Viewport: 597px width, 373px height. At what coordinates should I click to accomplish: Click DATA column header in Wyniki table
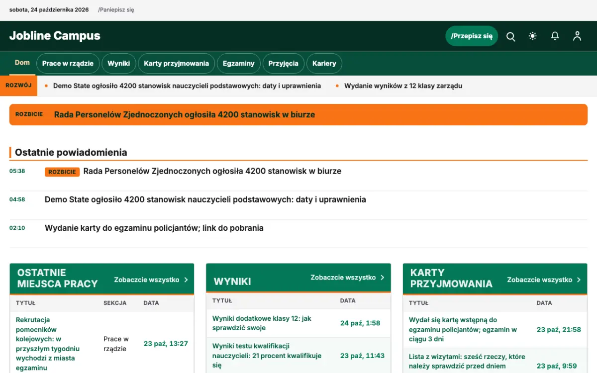click(348, 300)
